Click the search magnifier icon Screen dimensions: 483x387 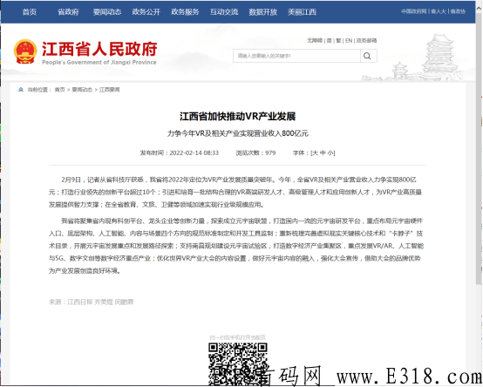(x=368, y=56)
